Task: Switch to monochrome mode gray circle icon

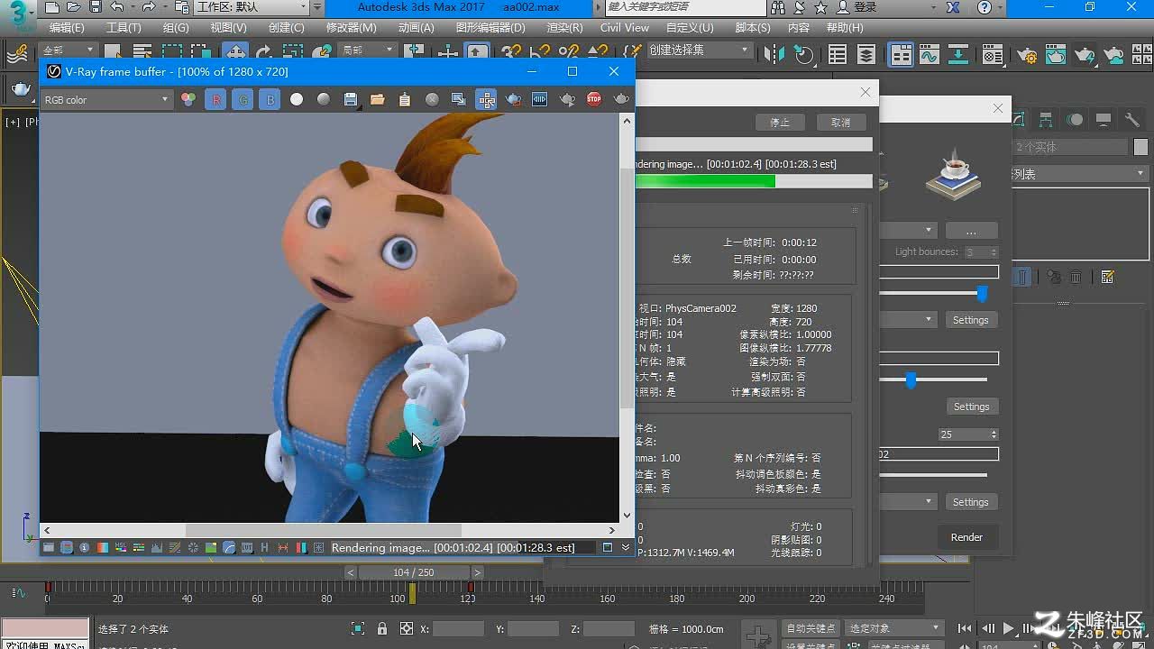Action: coord(324,100)
